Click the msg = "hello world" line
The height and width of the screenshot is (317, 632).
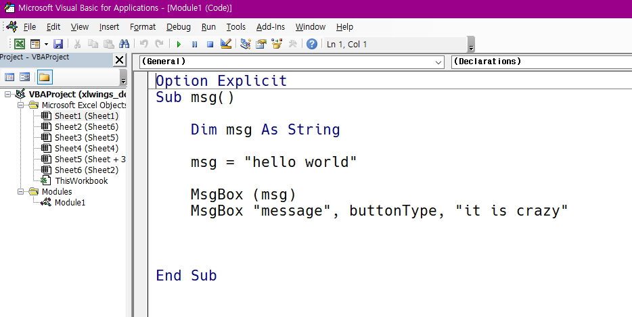tap(273, 162)
